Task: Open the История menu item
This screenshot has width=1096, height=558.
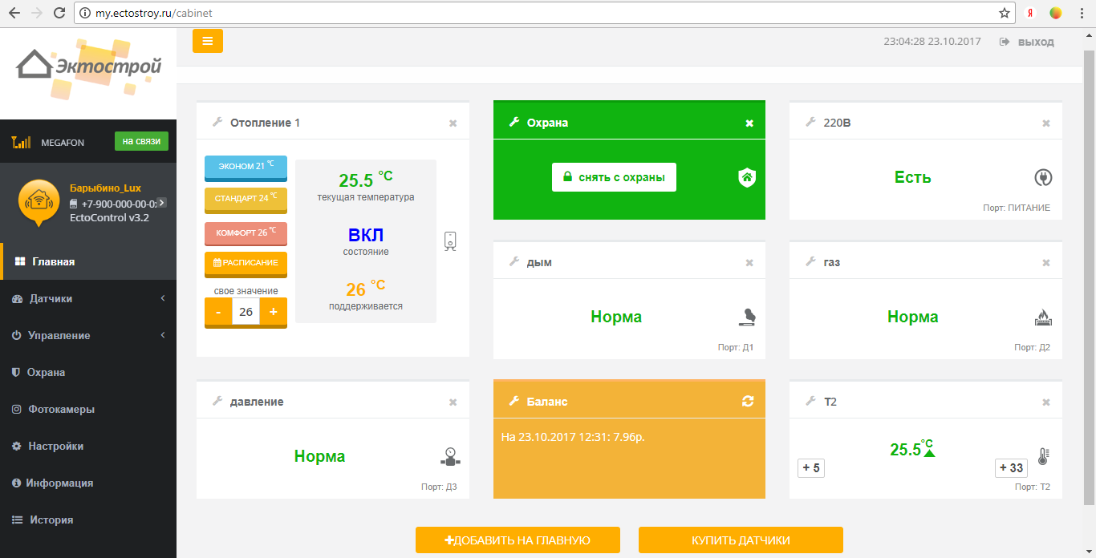Action: point(51,520)
